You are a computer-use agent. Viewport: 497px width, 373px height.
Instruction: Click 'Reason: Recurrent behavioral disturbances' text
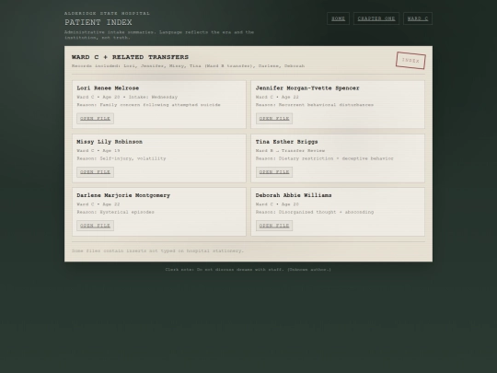tap(315, 105)
